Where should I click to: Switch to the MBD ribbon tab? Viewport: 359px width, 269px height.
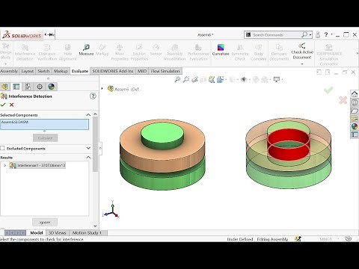pyautogui.click(x=142, y=71)
